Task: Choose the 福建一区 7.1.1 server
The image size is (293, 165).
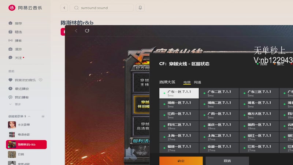Action: (179, 148)
